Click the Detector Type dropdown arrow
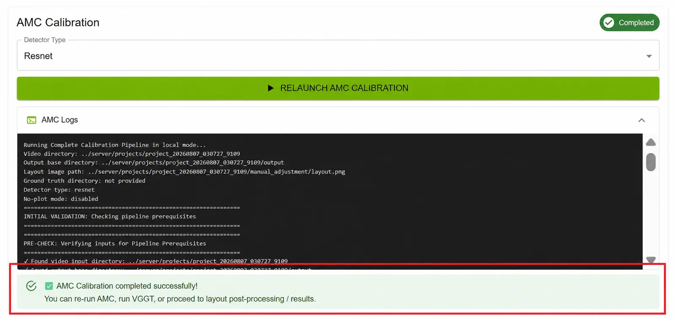This screenshot has height=319, width=675. [x=649, y=56]
